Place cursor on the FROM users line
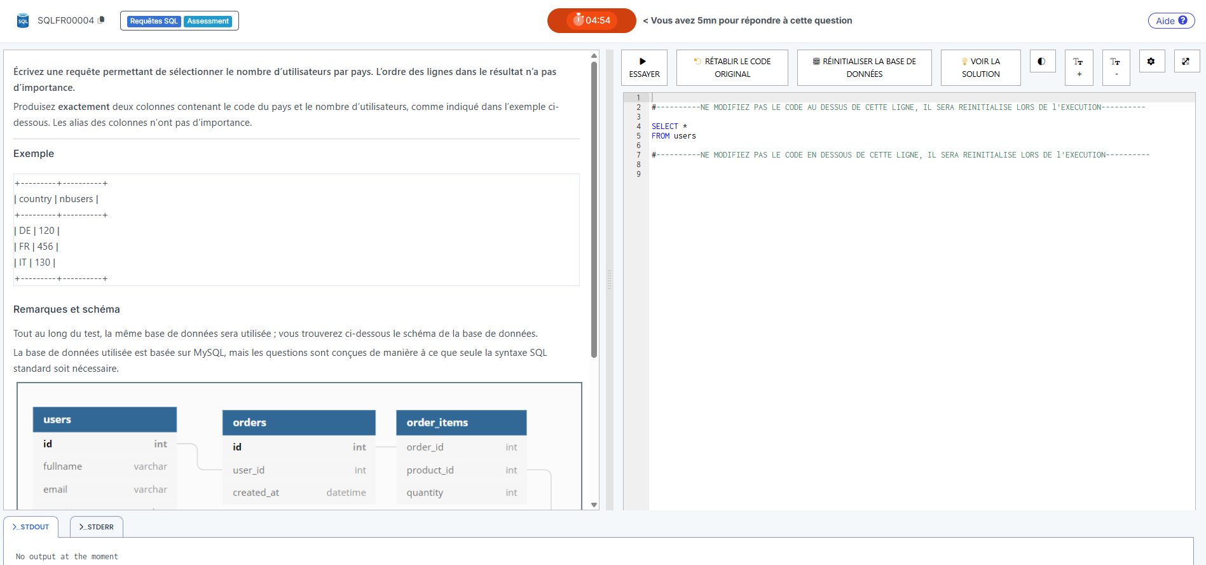 (673, 136)
